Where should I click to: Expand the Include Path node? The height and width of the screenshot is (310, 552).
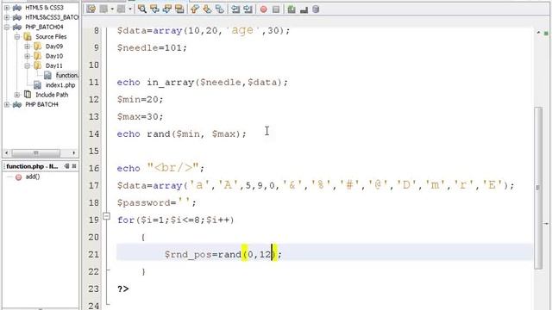[x=17, y=95]
